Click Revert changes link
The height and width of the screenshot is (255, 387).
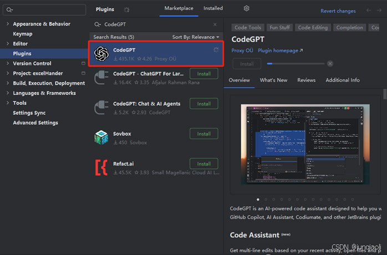[338, 11]
